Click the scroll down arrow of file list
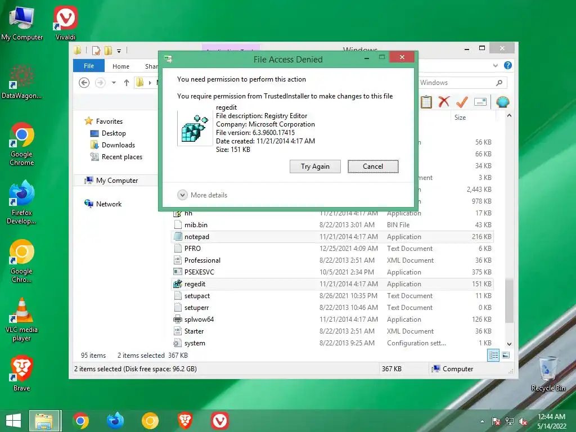This screenshot has height=432, width=576. [509, 344]
